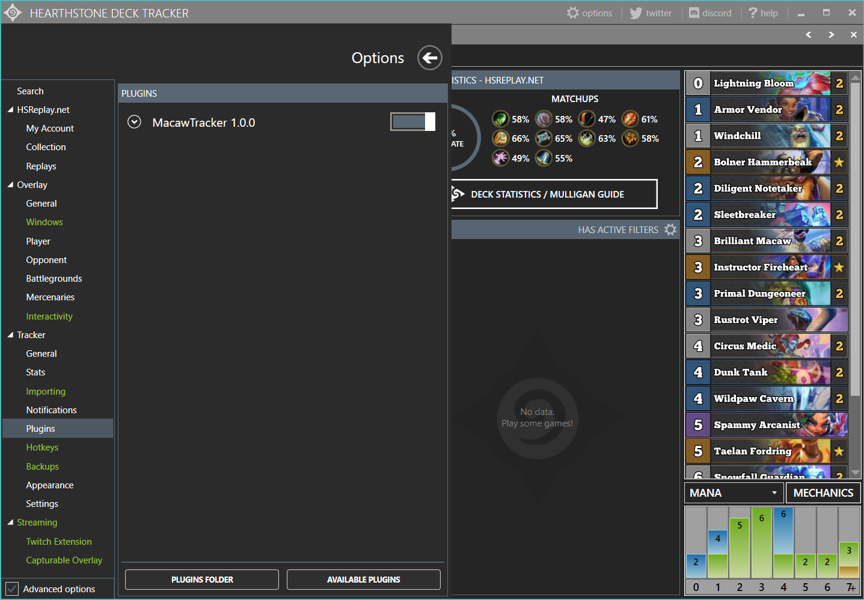The image size is (864, 600).
Task: Collapse the Overlay tree section
Action: pyautogui.click(x=10, y=185)
